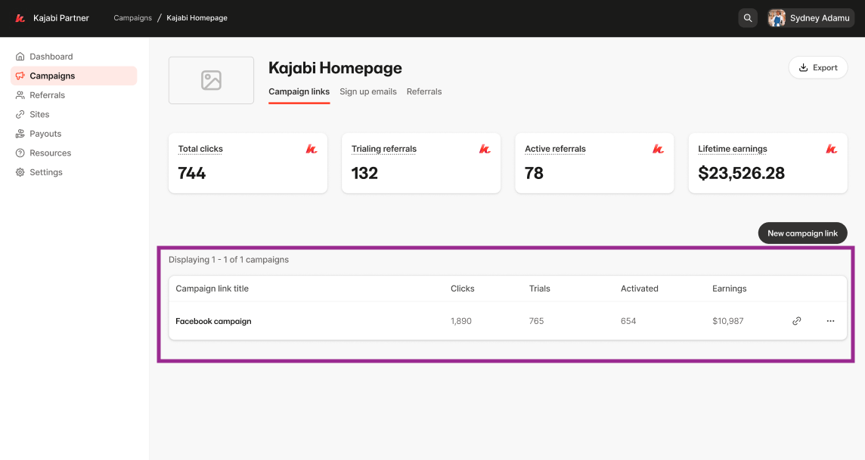
Task: Click the Sites link icon
Action: coord(20,114)
